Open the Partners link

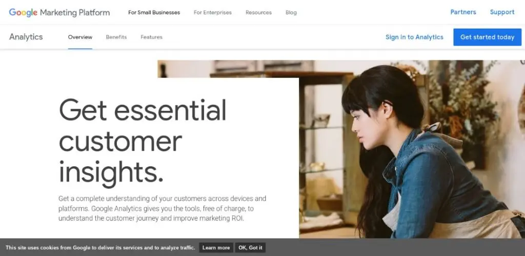coord(463,12)
